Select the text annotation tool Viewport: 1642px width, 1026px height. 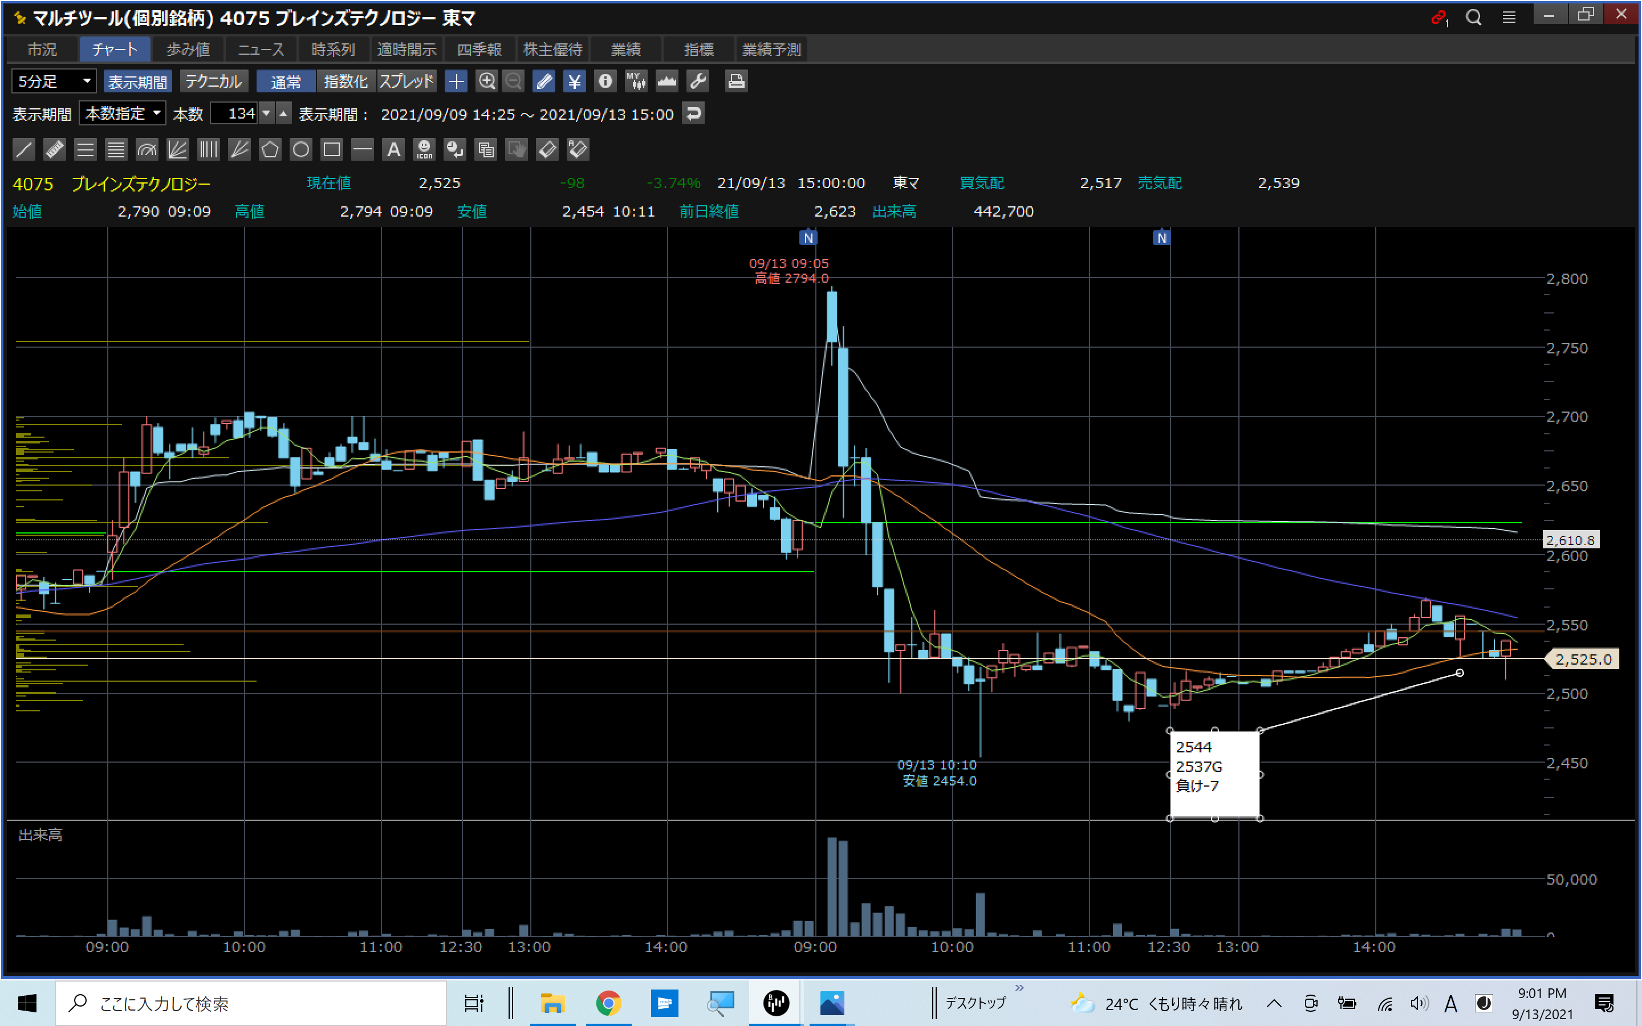[x=393, y=149]
